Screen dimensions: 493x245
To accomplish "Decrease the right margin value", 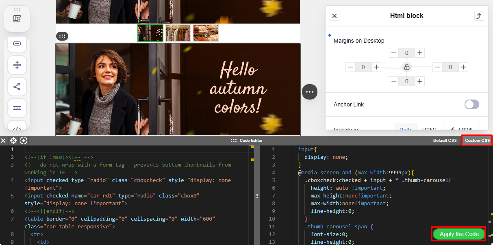I will click(437, 67).
